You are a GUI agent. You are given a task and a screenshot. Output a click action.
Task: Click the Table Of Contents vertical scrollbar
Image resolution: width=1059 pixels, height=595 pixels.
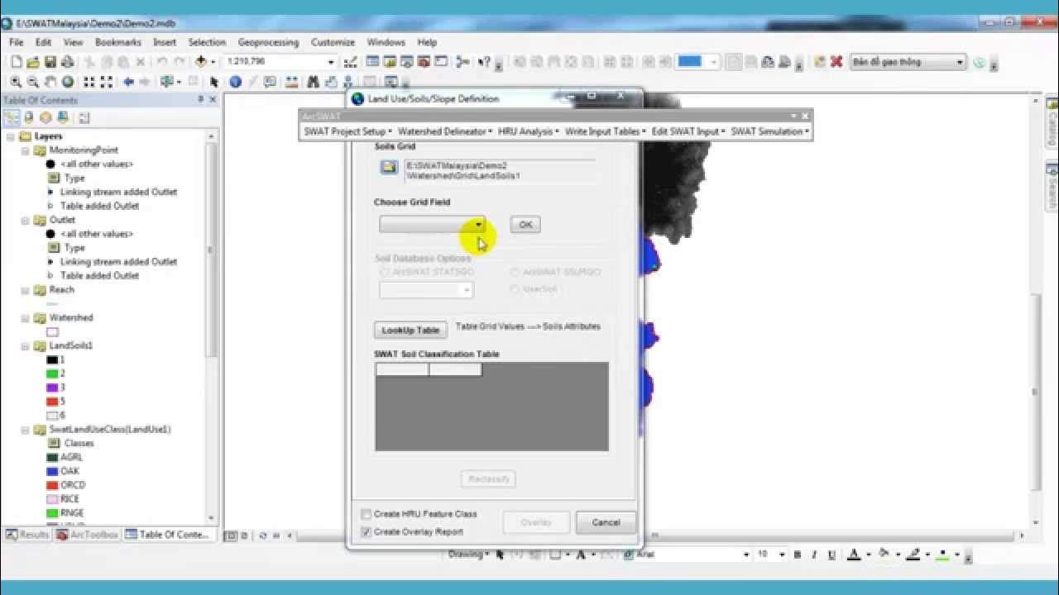tap(212, 326)
